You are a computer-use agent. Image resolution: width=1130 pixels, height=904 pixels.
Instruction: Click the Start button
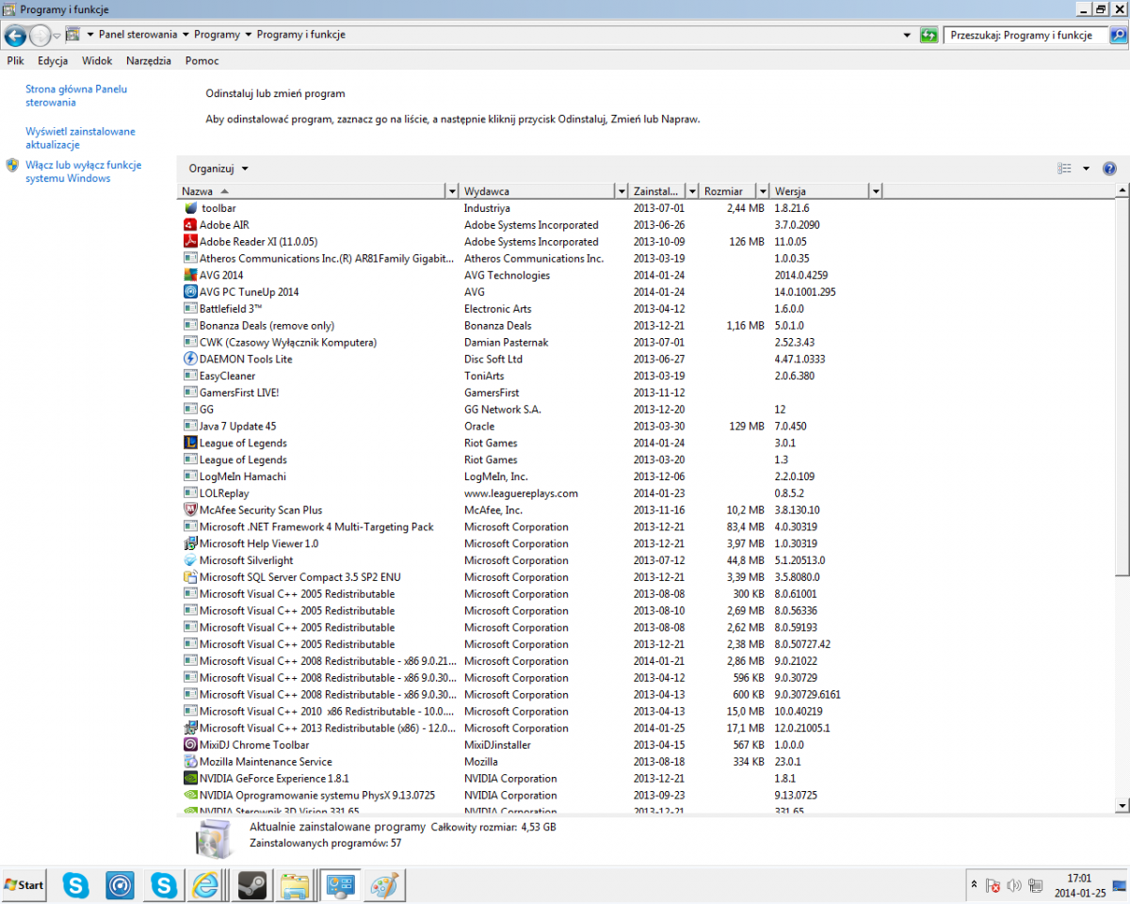click(x=25, y=885)
